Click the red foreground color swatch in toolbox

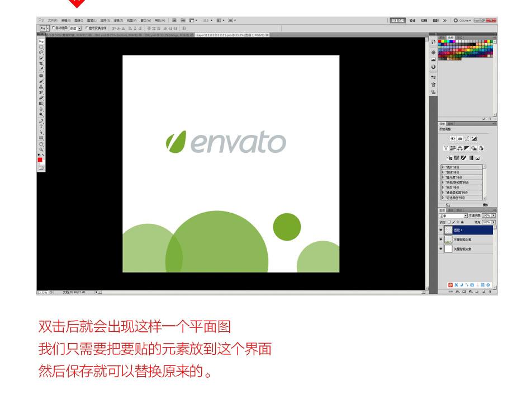[x=40, y=160]
